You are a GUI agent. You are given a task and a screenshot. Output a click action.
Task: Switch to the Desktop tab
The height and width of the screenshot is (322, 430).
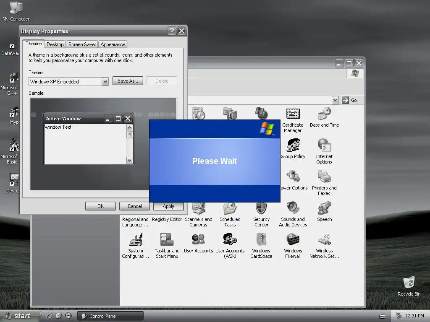pyautogui.click(x=55, y=44)
